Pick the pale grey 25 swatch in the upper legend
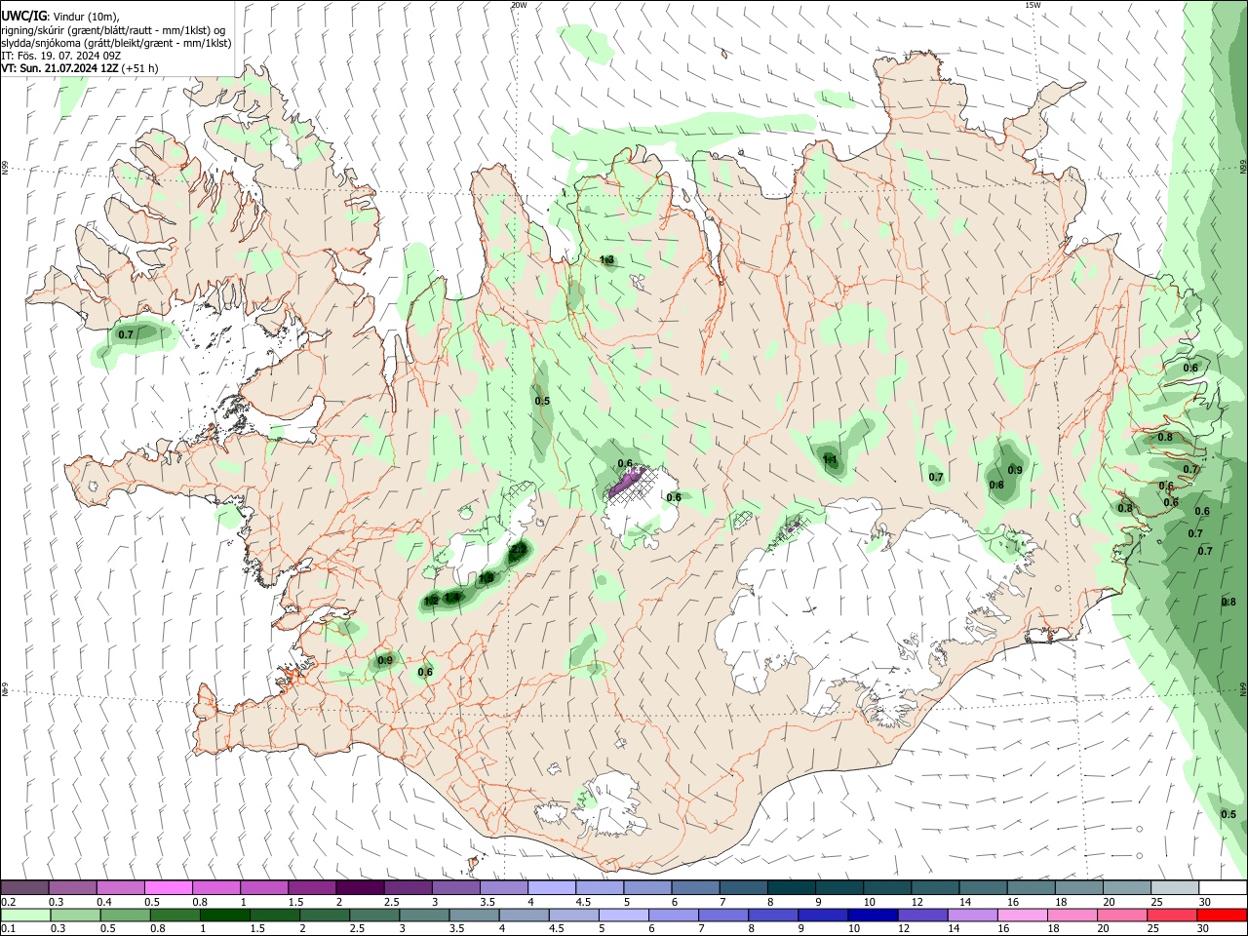Viewport: 1248px width, 936px height. click(x=1175, y=887)
